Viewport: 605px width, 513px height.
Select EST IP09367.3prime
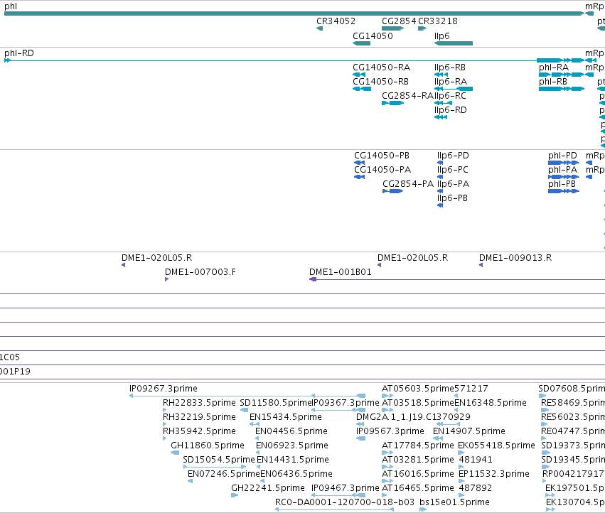[x=346, y=403]
